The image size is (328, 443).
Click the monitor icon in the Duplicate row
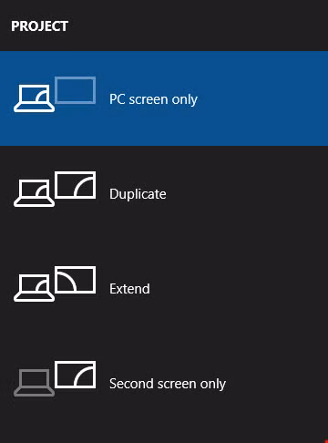click(x=76, y=185)
